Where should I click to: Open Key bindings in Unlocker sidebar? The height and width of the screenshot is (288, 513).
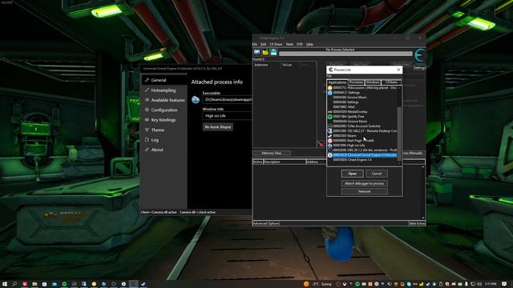point(164,120)
